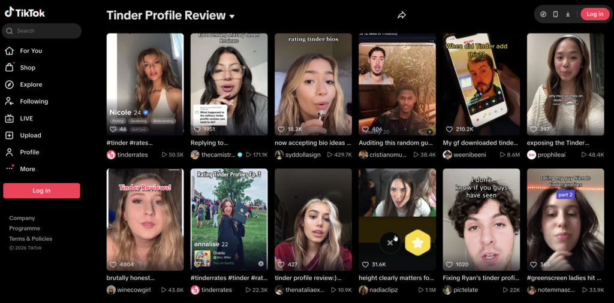The image size is (614, 303).
Task: Select the Explore compass icon
Action: click(x=10, y=84)
